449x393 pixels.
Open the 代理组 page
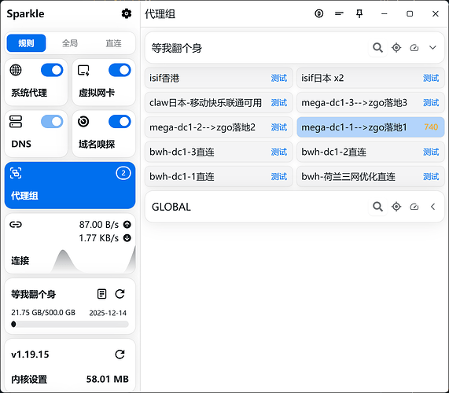pyautogui.click(x=70, y=185)
